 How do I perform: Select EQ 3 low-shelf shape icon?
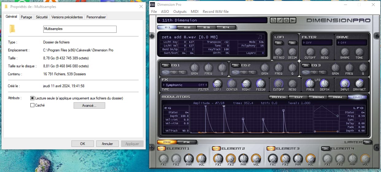306,72
